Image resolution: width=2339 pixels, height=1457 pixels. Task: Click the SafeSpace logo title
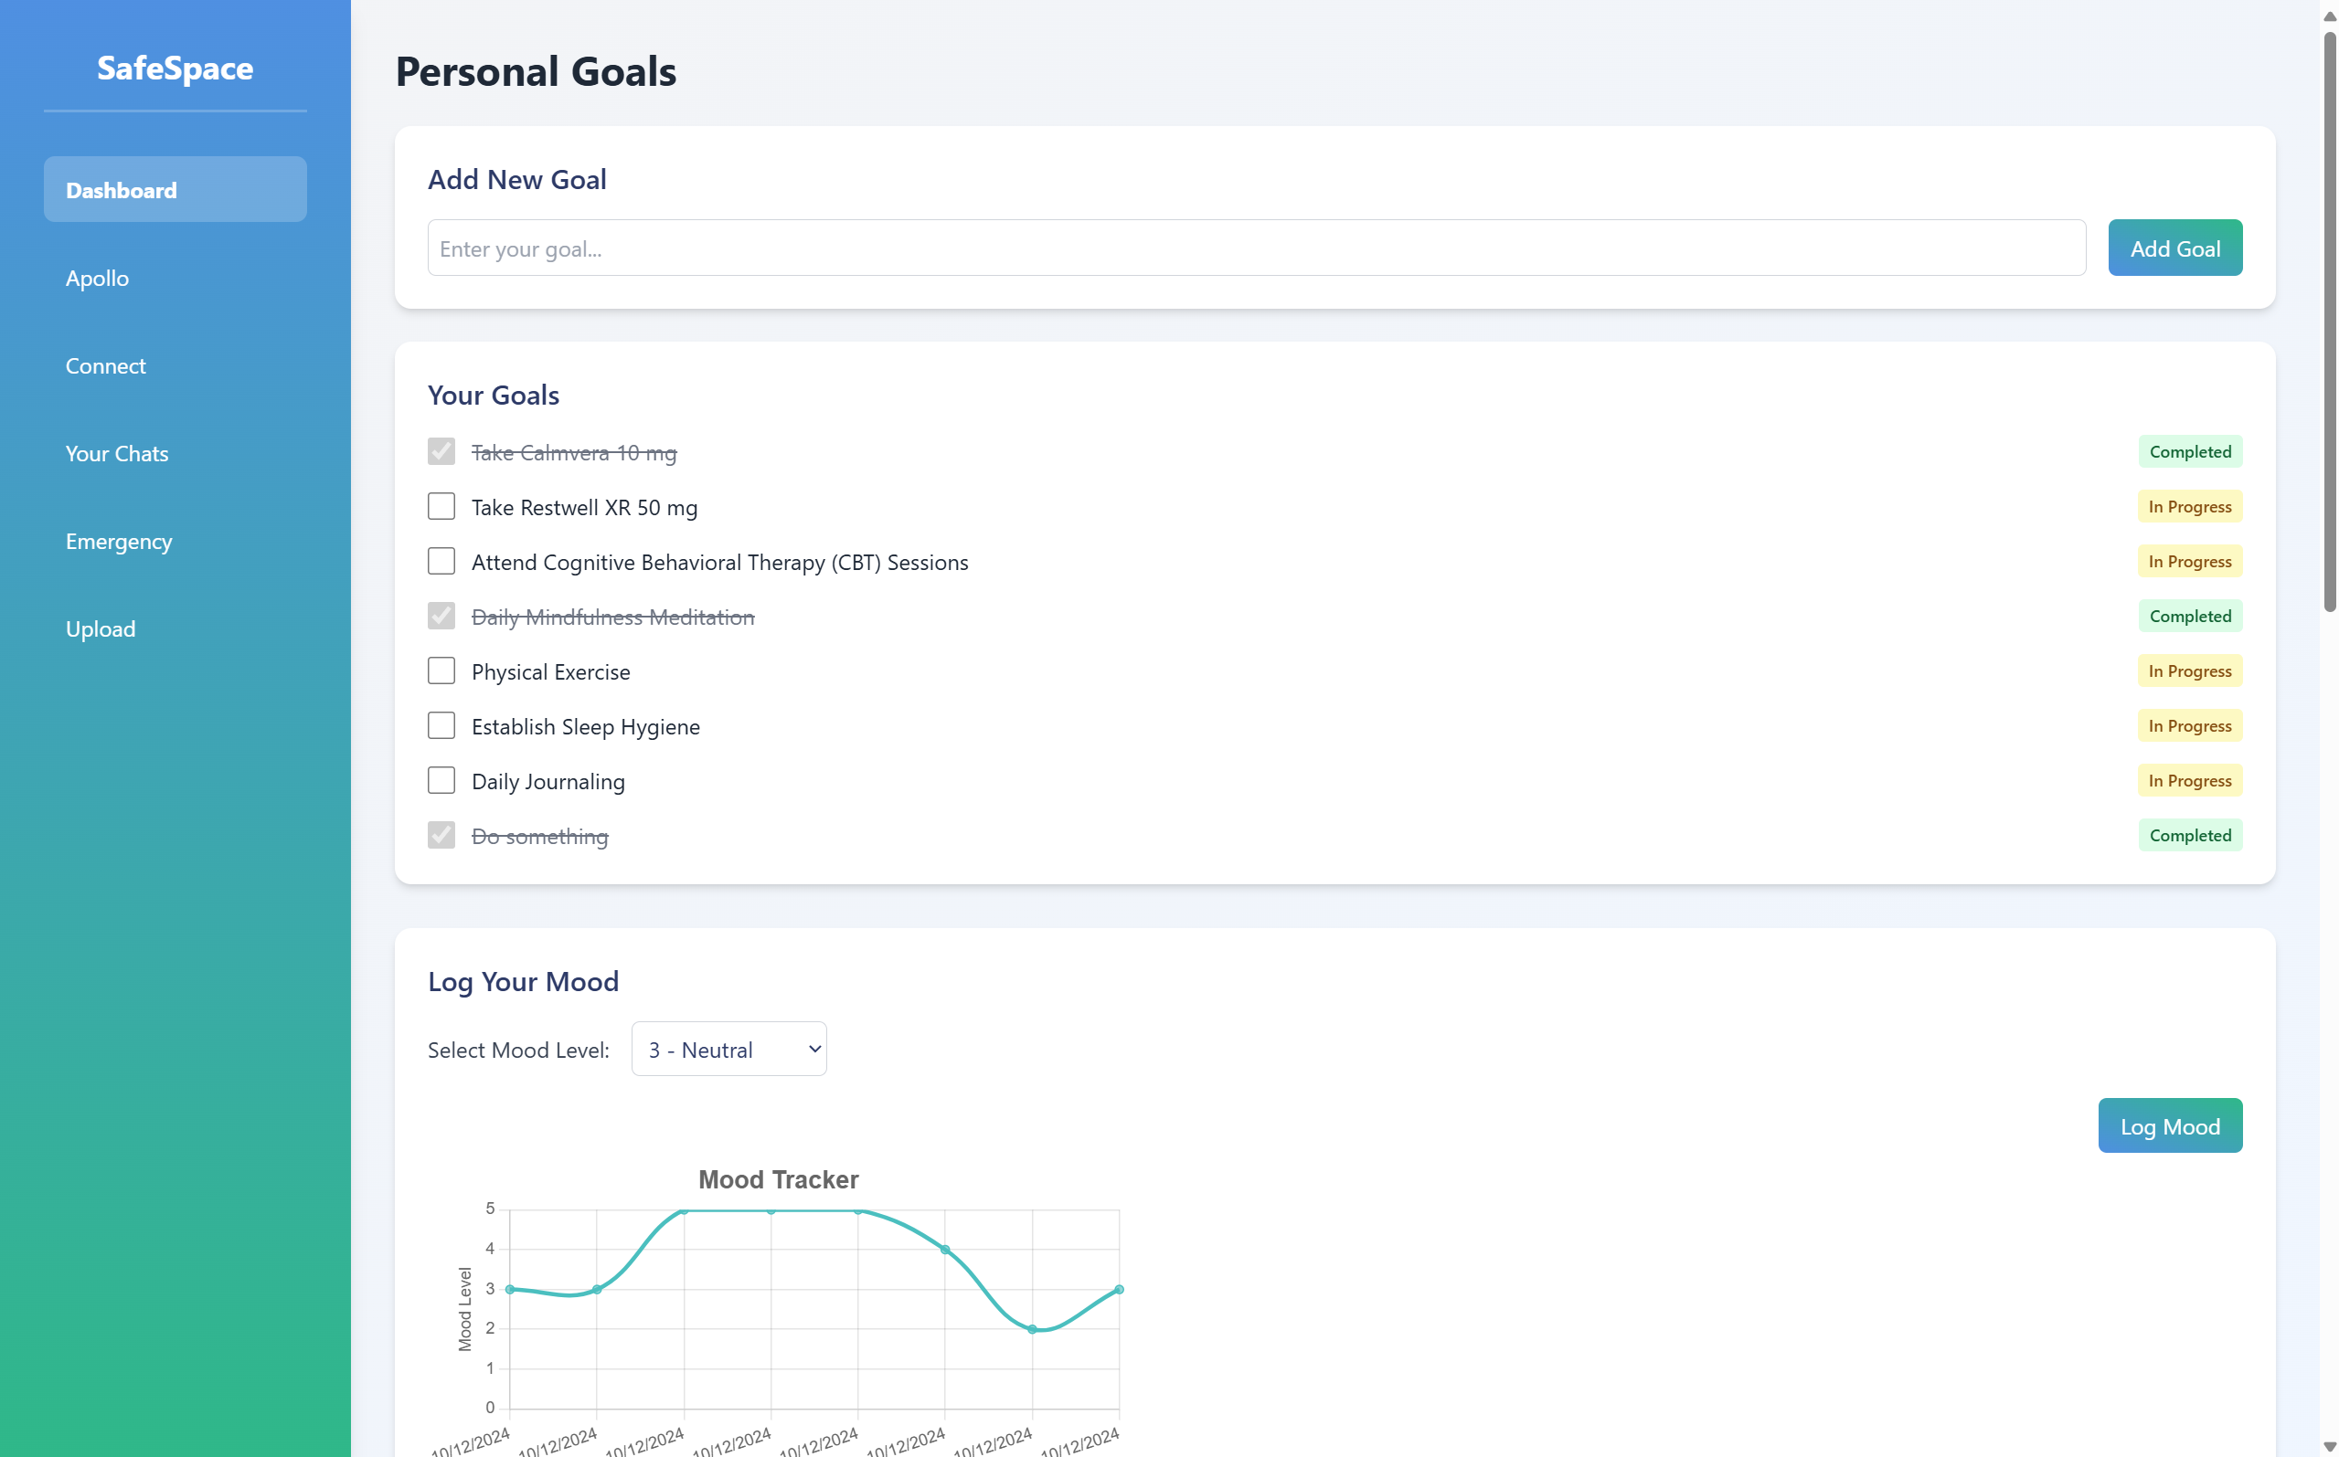pos(175,69)
